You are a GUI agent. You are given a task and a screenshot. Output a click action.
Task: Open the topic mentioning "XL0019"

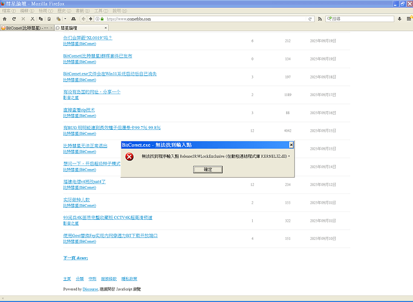pyautogui.click(x=88, y=38)
